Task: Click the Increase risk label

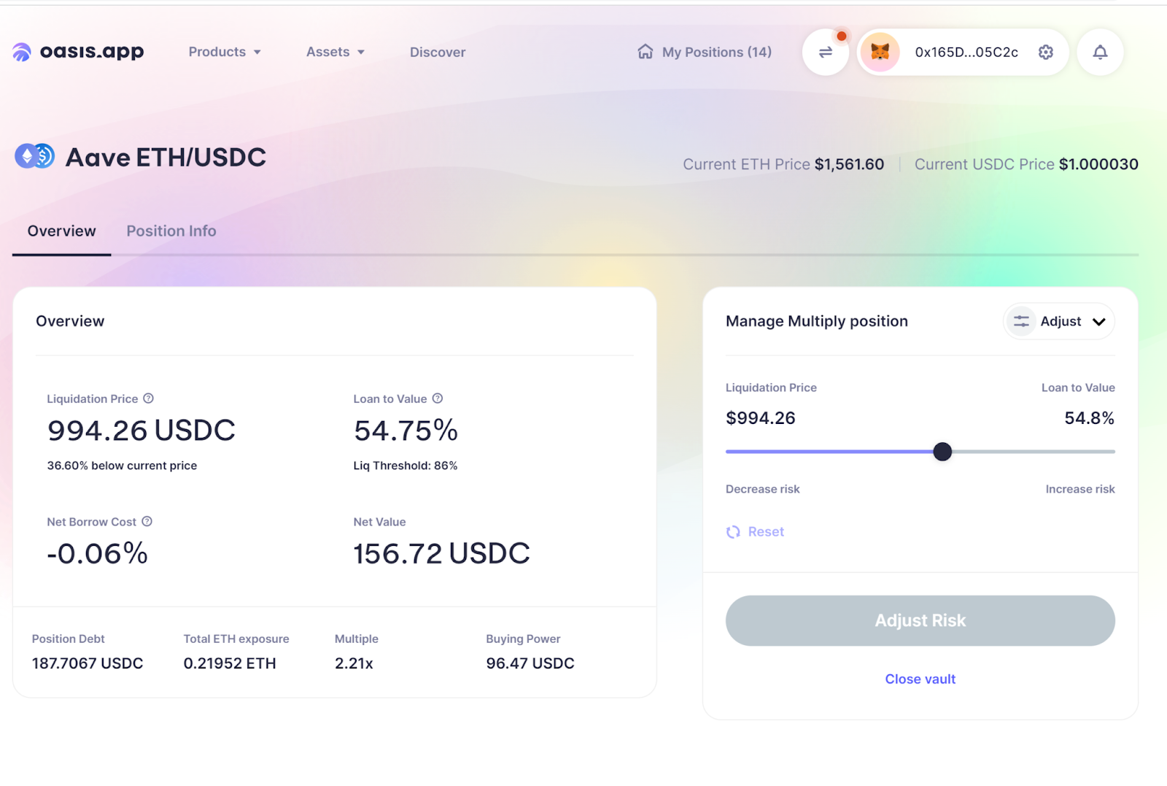Action: [x=1080, y=489]
